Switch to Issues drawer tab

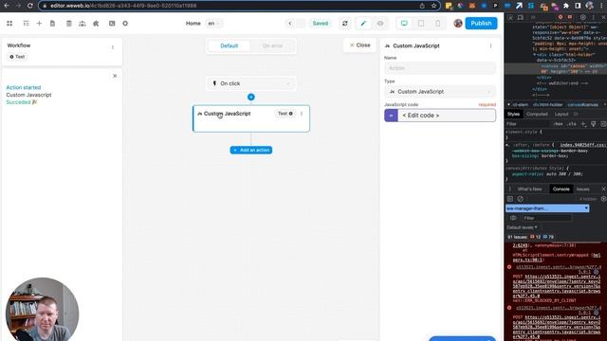pyautogui.click(x=582, y=189)
